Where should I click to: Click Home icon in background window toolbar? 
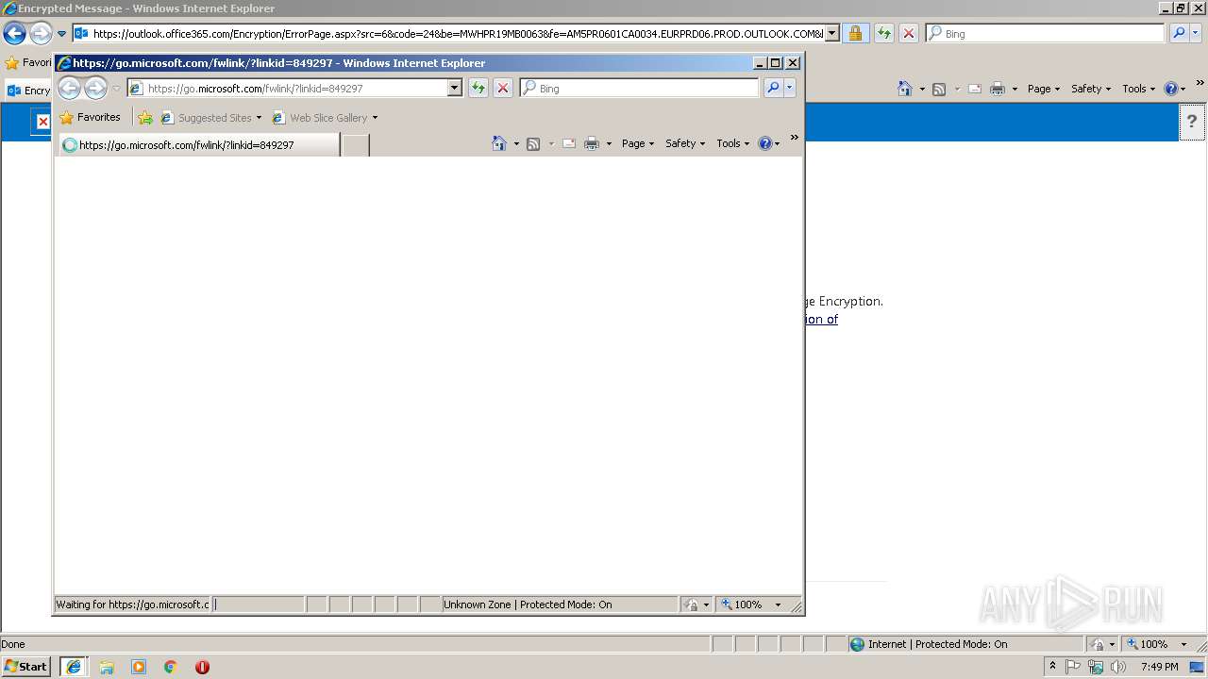pyautogui.click(x=905, y=89)
